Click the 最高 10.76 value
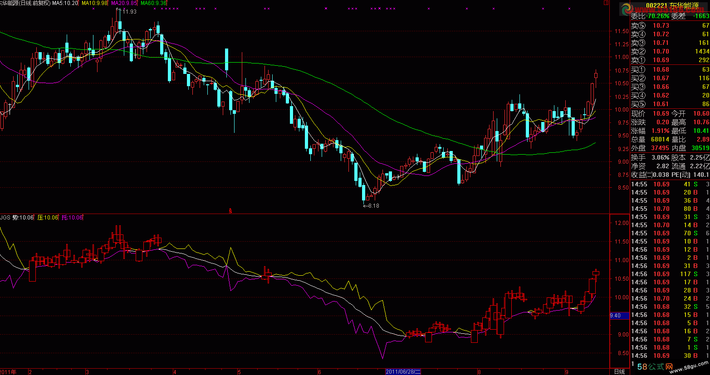The width and height of the screenshot is (710, 375). pos(701,122)
